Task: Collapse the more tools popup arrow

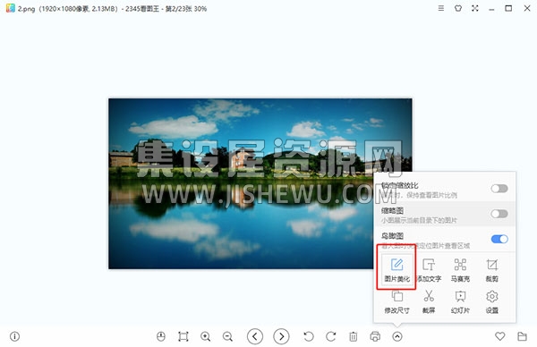Action: pos(396,336)
